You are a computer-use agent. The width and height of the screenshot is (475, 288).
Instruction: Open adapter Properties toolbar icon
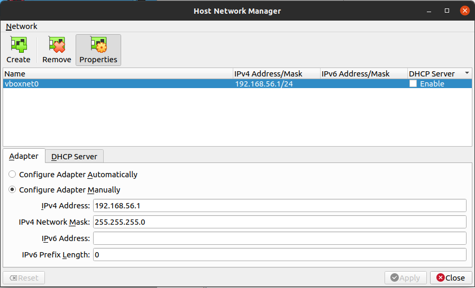[x=98, y=45]
